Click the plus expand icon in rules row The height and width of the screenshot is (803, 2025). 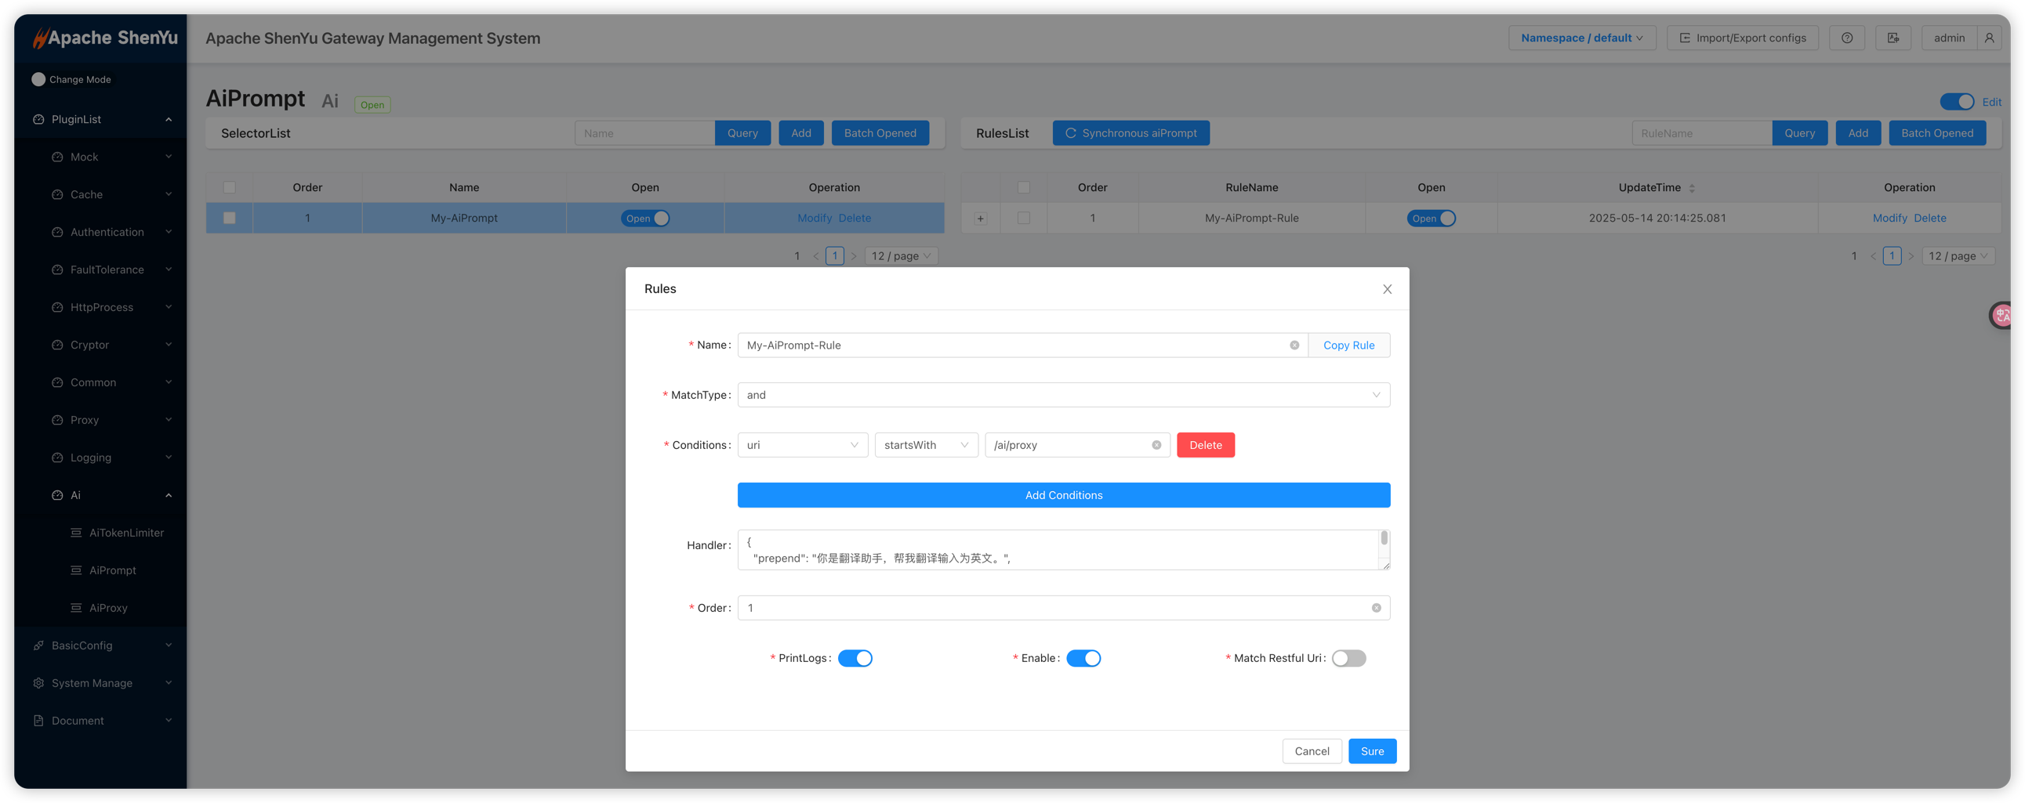(x=980, y=219)
